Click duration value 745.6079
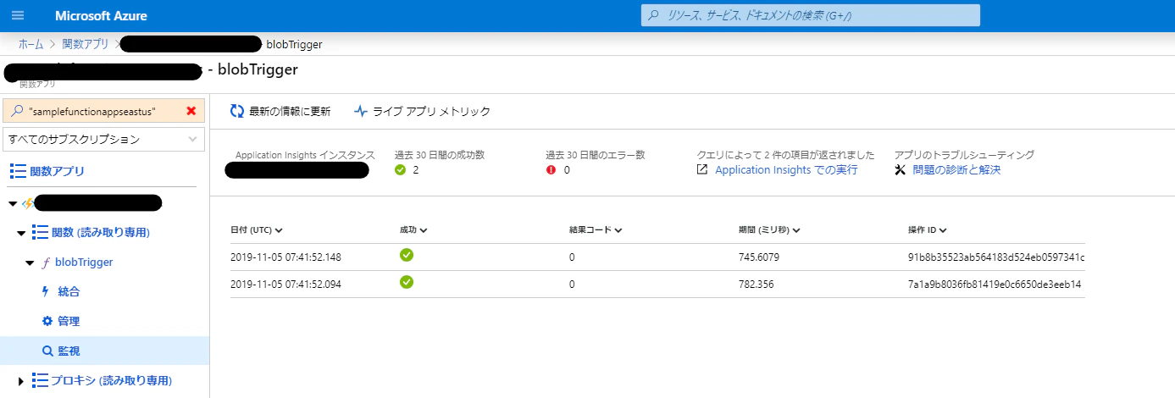Screen dimensions: 1175x398 tap(759, 257)
